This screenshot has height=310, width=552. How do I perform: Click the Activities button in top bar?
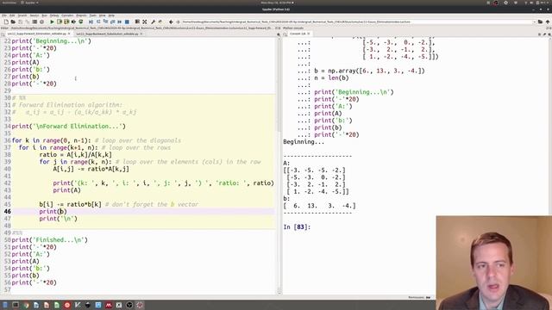pyautogui.click(x=9, y=3)
